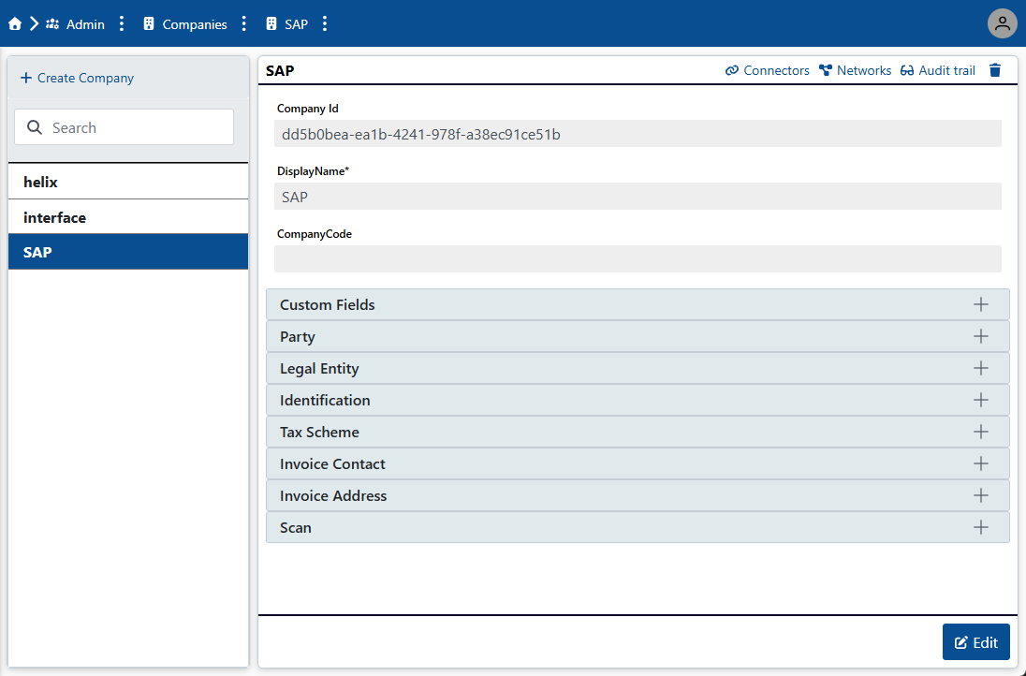1026x676 pixels.
Task: Open the kebab menu next to Companies
Action: pyautogui.click(x=243, y=23)
